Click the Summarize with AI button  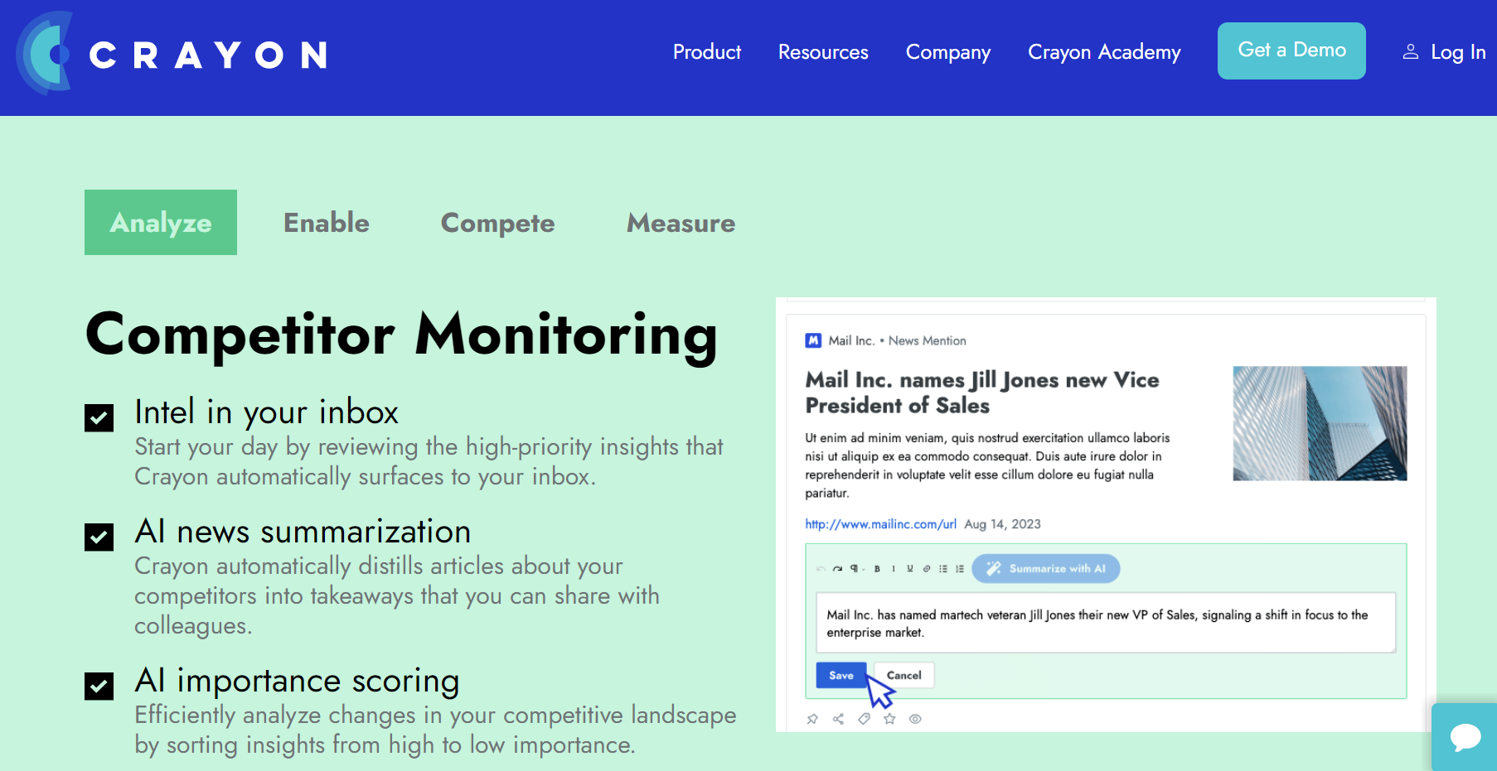point(1045,569)
